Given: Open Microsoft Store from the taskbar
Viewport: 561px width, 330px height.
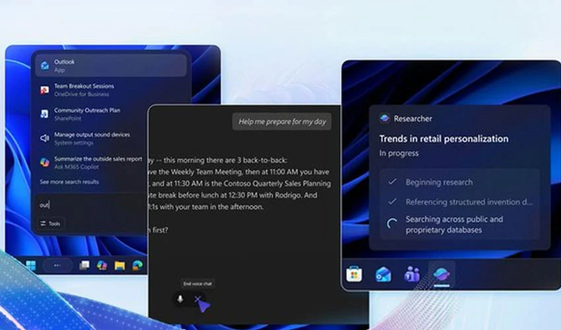Looking at the screenshot, I should tap(354, 275).
